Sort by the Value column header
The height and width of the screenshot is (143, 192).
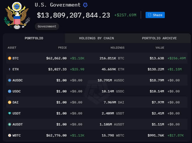[x=160, y=48]
